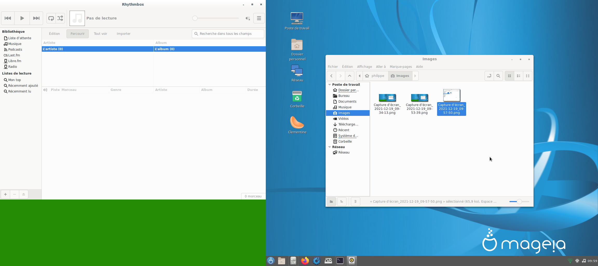Select Liste d'attente in Rhythmbox library
The image size is (598, 266).
tap(20, 38)
